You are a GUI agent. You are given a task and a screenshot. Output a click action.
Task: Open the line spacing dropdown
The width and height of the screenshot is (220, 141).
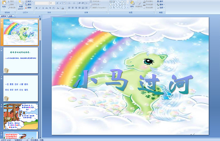coord(87,3)
